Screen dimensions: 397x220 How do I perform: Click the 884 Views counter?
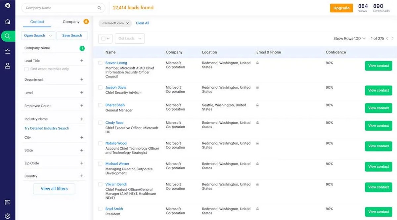363,8
